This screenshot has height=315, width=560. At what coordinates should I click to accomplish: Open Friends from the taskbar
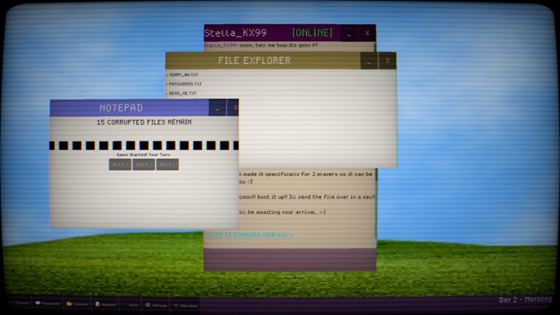point(19,303)
